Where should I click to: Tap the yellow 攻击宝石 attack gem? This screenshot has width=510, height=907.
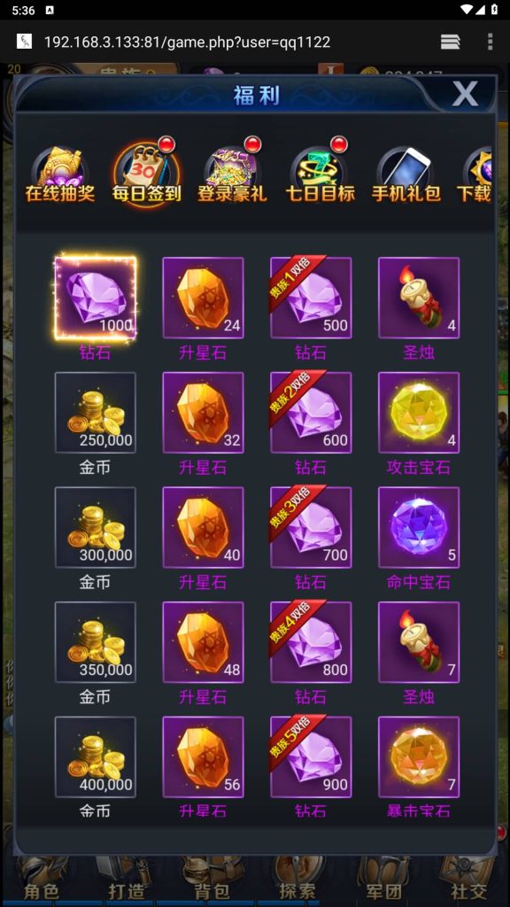click(x=419, y=413)
